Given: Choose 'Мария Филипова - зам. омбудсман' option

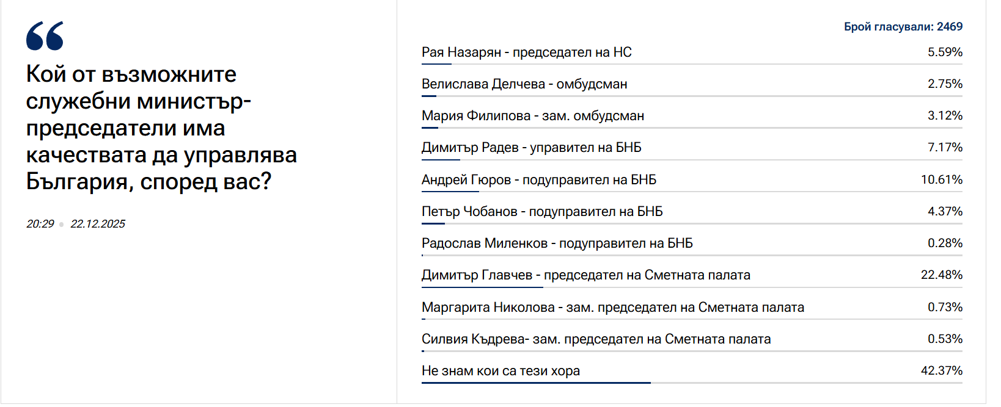Looking at the screenshot, I should [x=532, y=116].
